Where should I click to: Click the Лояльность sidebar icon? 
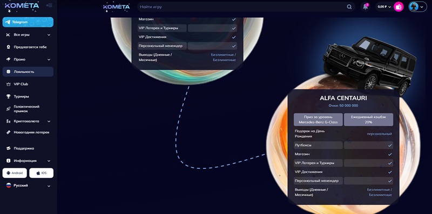(x=8, y=72)
